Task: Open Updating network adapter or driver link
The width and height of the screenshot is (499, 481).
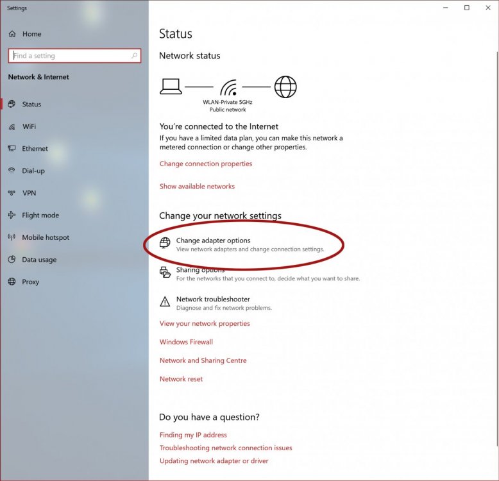Action: point(214,460)
